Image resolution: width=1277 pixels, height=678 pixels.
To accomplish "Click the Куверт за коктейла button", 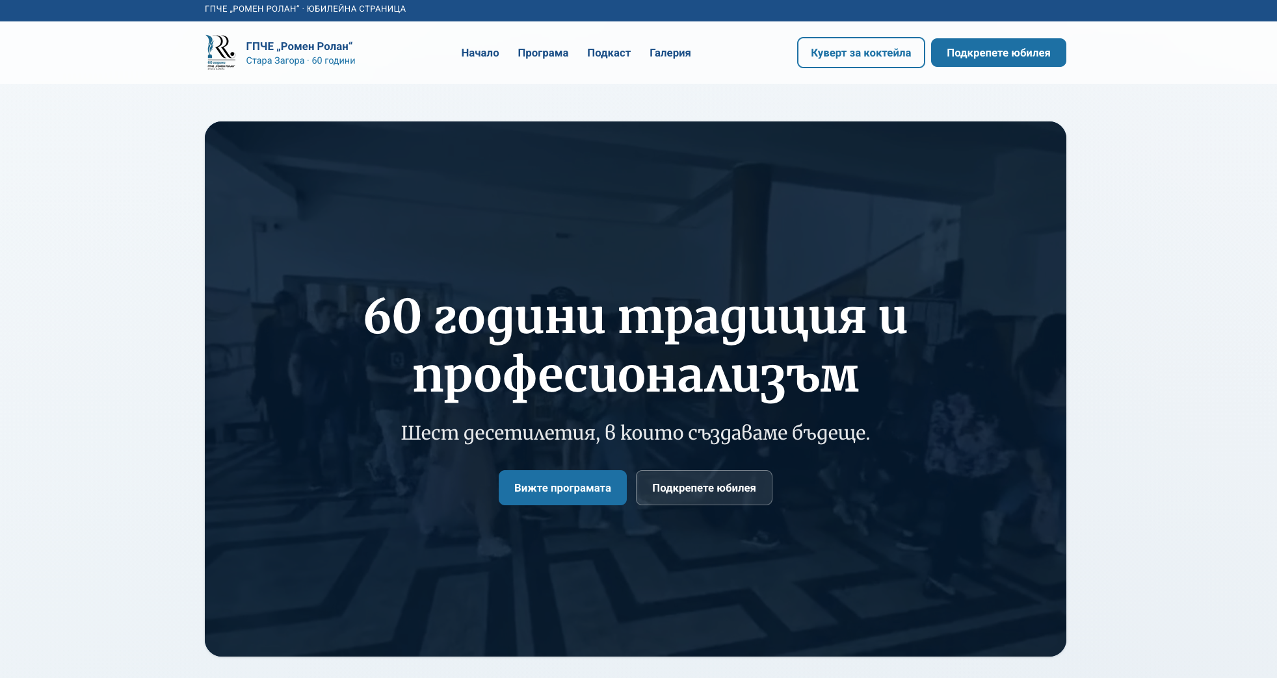I will click(861, 53).
